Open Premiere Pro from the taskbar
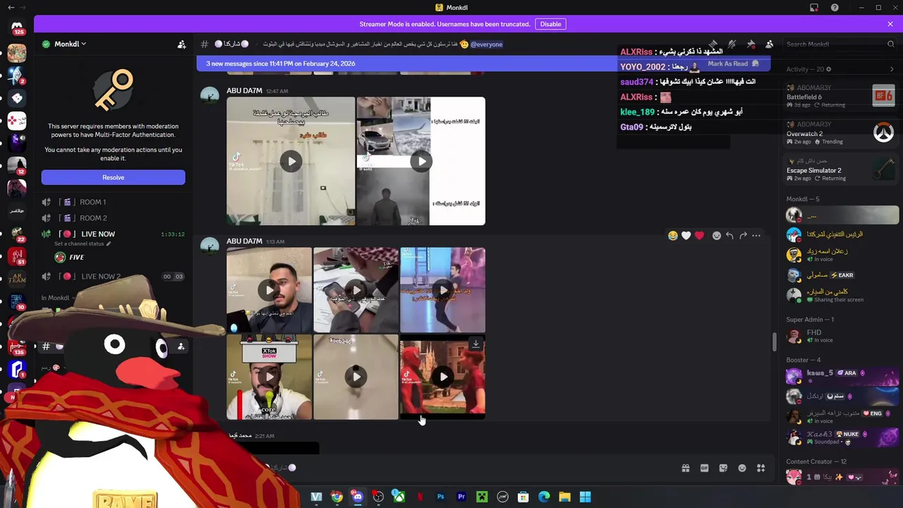 click(x=461, y=497)
